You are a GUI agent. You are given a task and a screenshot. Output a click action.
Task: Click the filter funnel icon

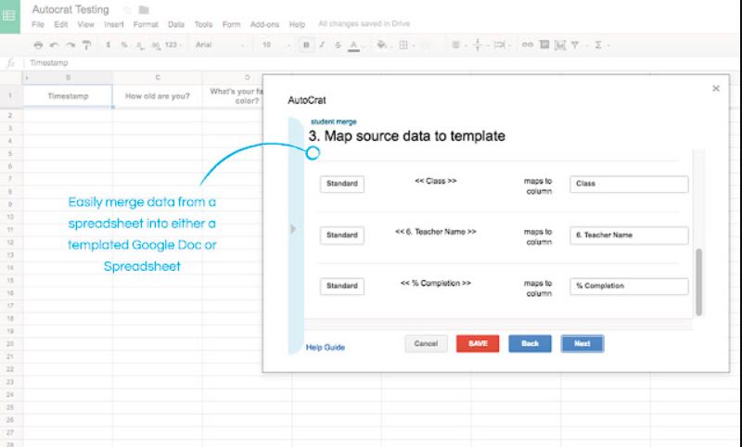pos(575,45)
